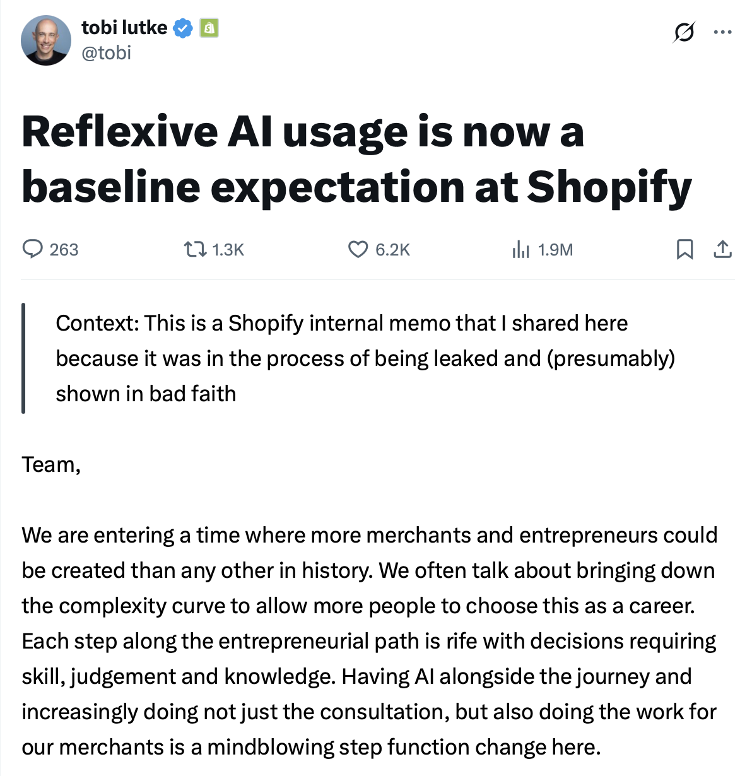Click the "Context:" quoted note block

(x=365, y=358)
